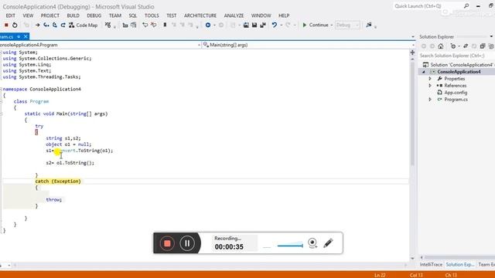Click the Save icon
Screen dimensions: 495x278
[x=254, y=25]
